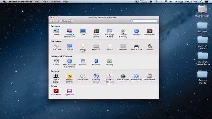Image resolution: width=212 pixels, height=119 pixels.
Task: Open Desktop & Screen Saver preferences
Action: [x=70, y=33]
